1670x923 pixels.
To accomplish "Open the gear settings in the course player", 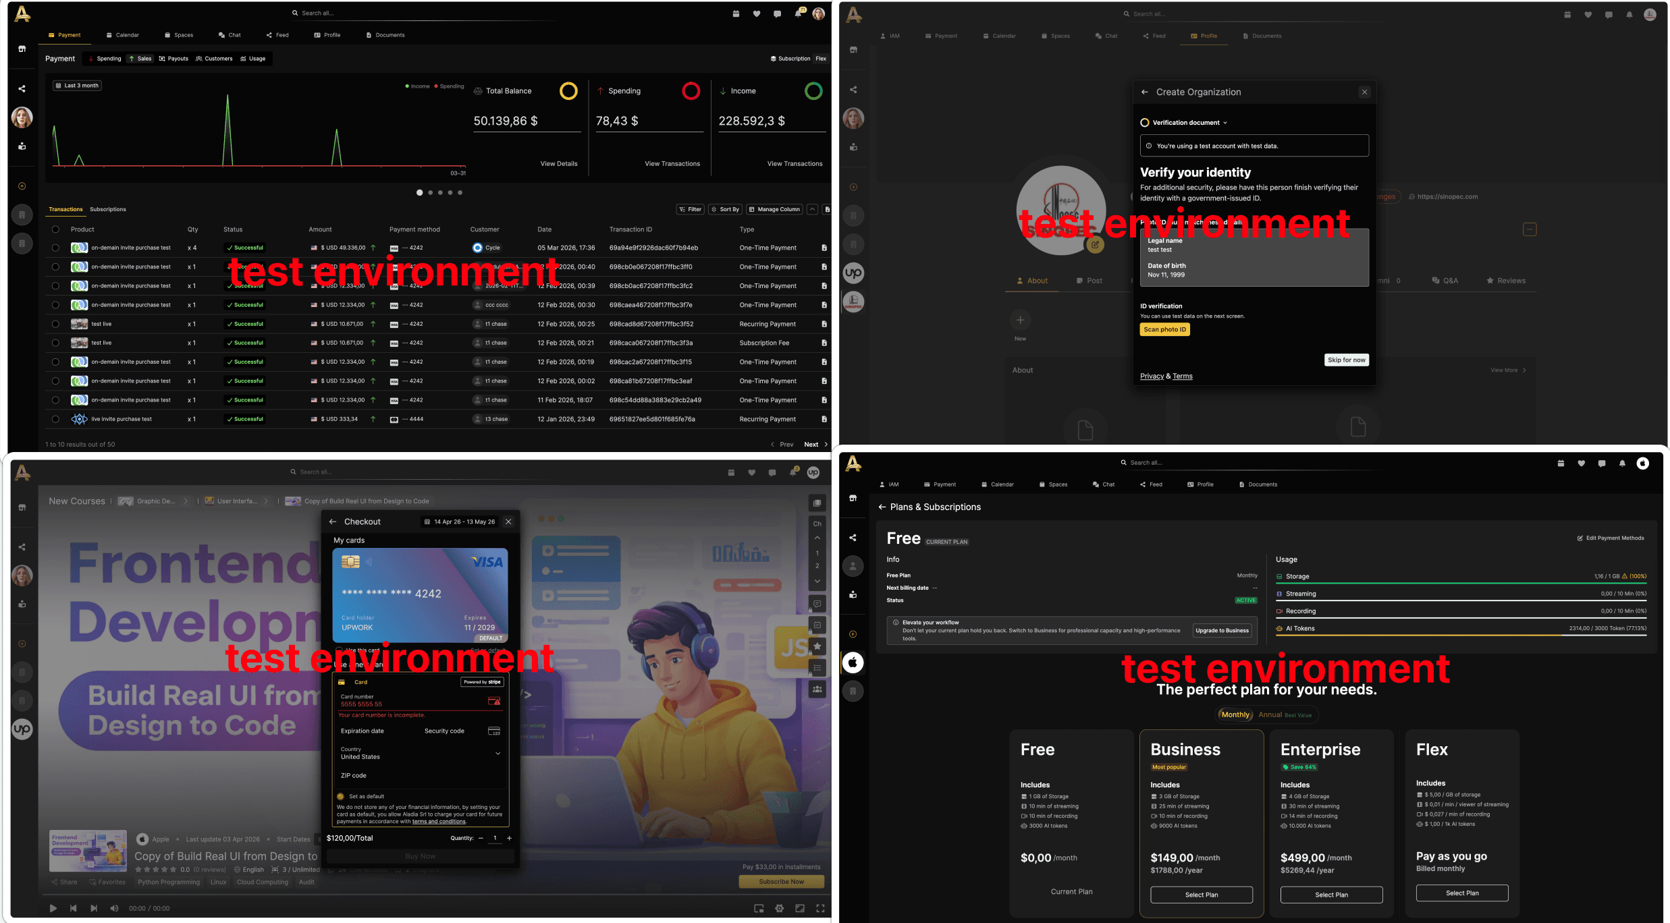I will 780,908.
